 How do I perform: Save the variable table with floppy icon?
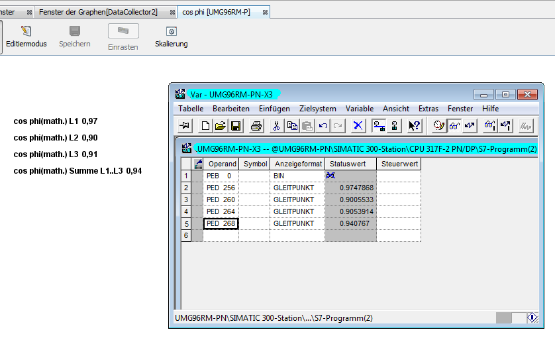click(x=235, y=125)
